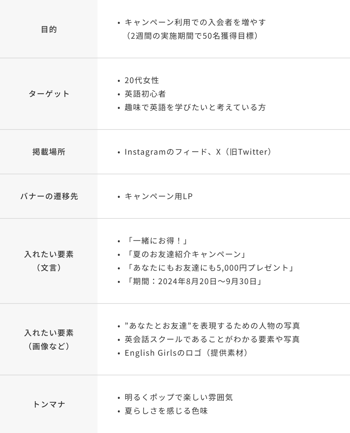The image size is (350, 433).
Task: Click the Instagramのフィード、X（旧Twitter） entry
Action: click(198, 152)
